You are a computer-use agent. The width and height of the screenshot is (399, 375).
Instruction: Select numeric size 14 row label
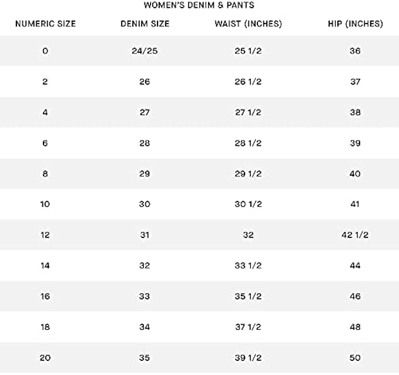[x=45, y=266]
